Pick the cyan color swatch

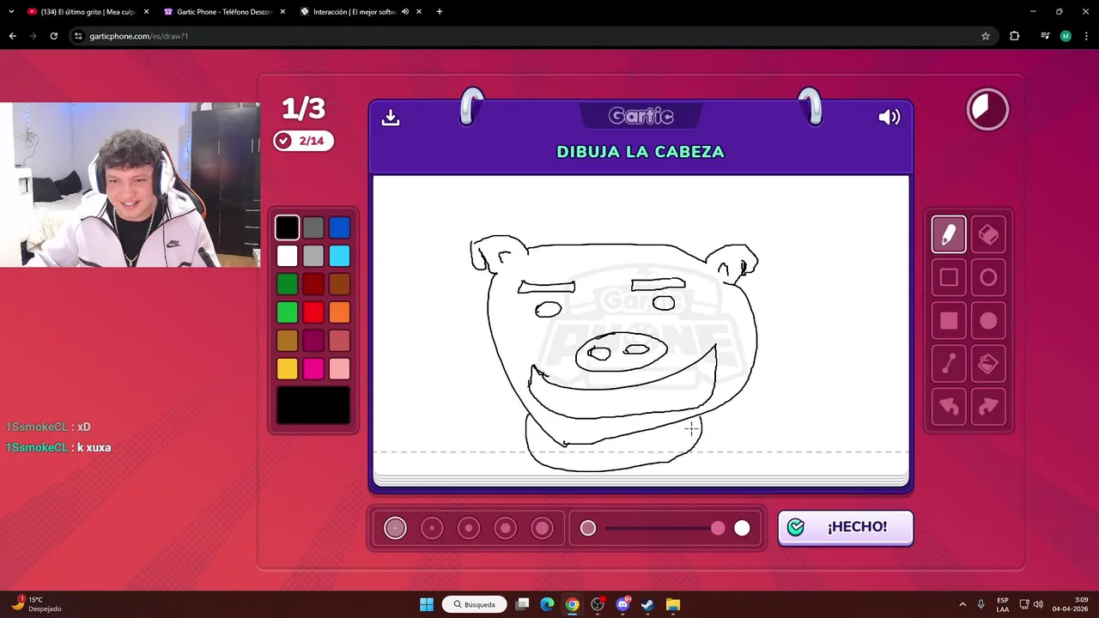click(339, 256)
